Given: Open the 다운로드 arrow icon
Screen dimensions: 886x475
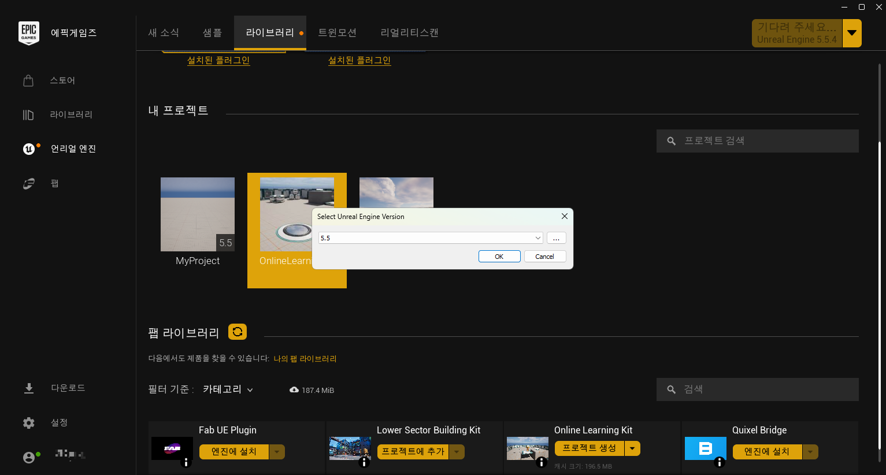Looking at the screenshot, I should (28, 388).
